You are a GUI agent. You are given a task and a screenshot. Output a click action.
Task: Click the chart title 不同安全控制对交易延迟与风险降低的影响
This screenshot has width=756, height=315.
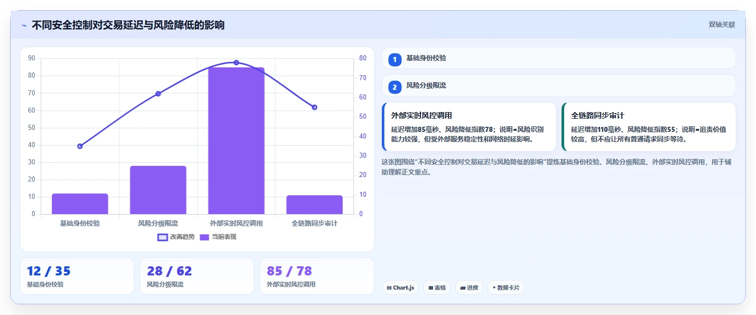click(128, 25)
